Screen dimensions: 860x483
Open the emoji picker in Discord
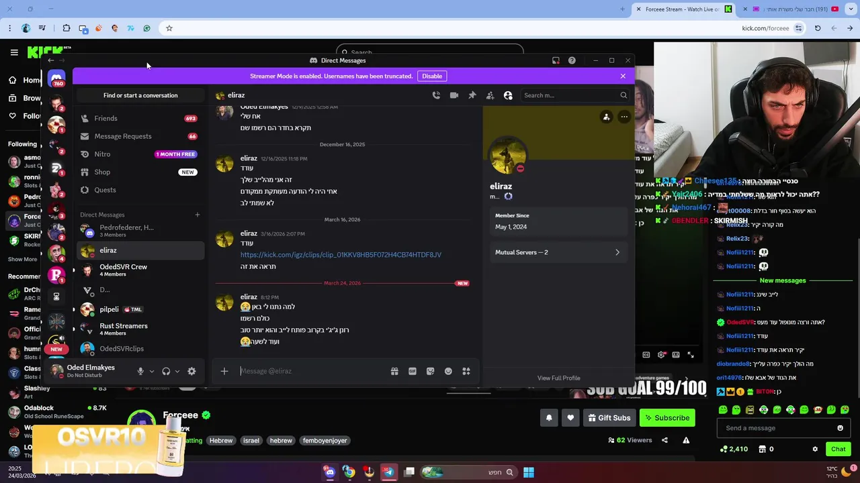coord(448,371)
